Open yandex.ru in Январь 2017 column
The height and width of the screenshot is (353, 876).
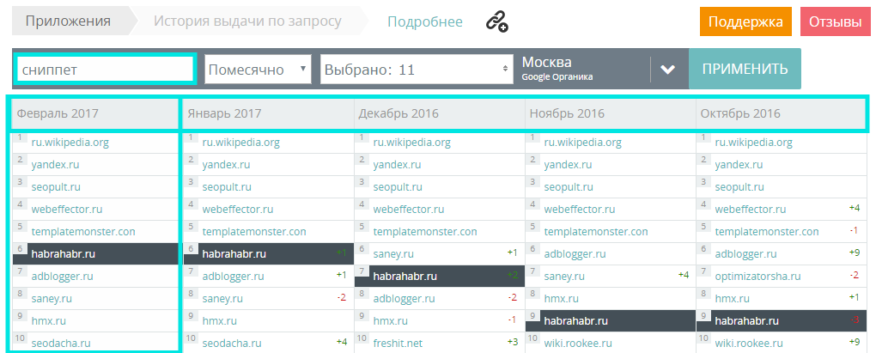coord(226,165)
